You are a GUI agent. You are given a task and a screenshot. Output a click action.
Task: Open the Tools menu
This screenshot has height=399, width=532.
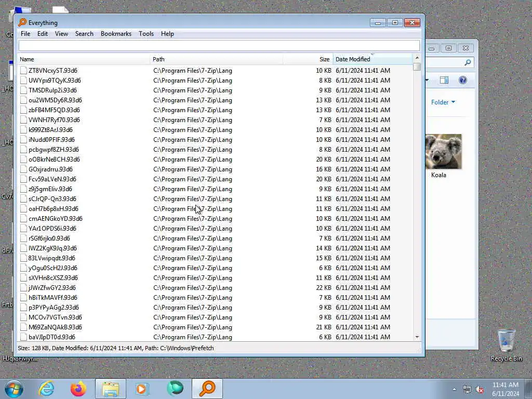coord(146,34)
